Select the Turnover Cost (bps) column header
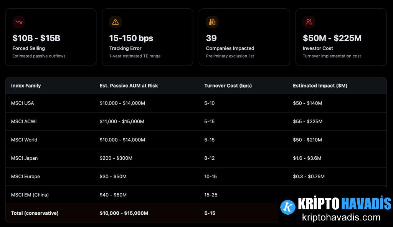This screenshot has height=227, width=393. coord(228,86)
